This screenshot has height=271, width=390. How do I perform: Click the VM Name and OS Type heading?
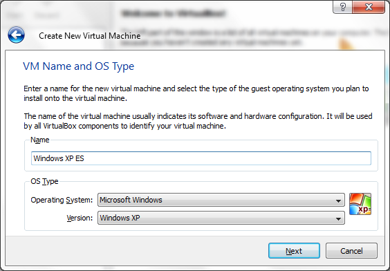tap(79, 66)
